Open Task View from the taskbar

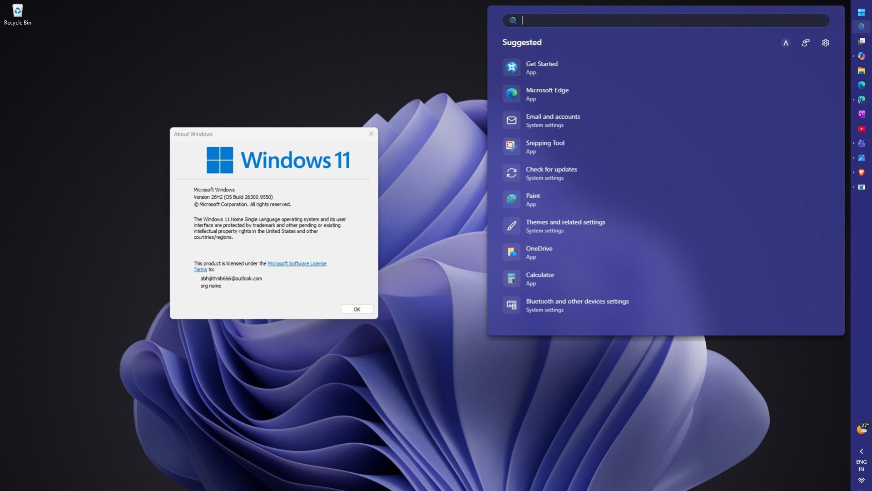861,41
